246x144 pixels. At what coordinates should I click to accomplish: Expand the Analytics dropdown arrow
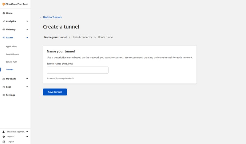coord(27,21)
